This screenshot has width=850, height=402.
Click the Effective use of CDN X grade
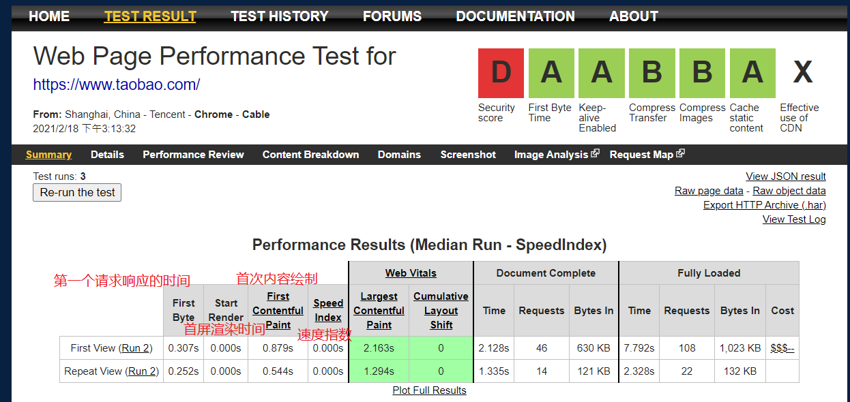point(803,73)
